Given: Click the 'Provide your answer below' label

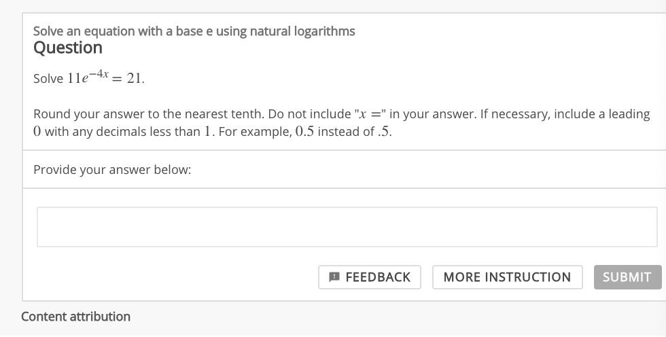Looking at the screenshot, I should coord(112,170).
